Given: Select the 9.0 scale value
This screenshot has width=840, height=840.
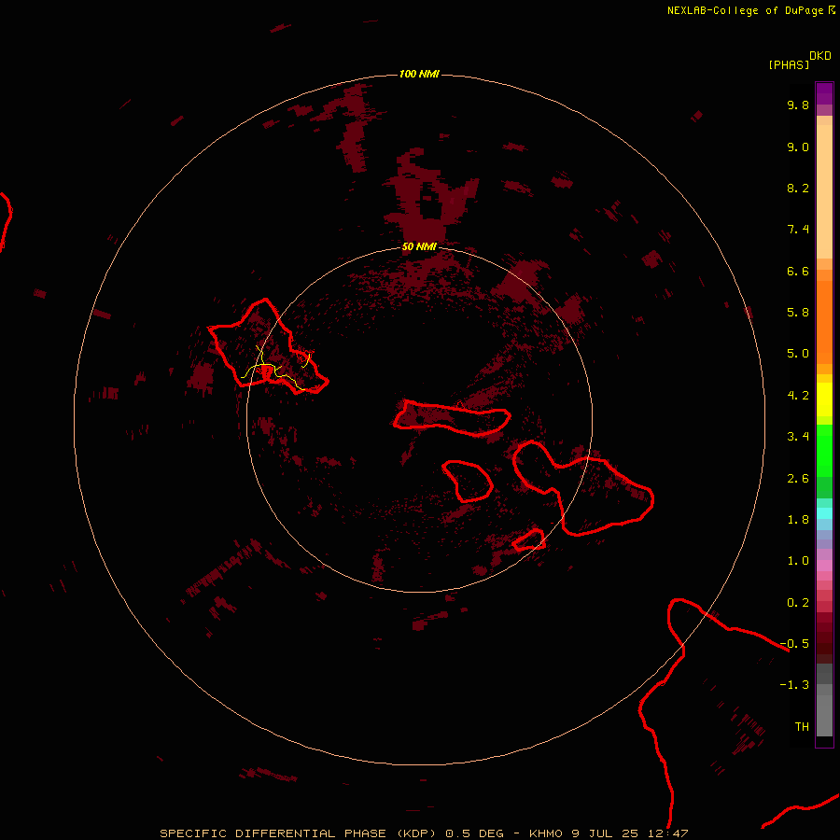Looking at the screenshot, I should pos(798,147).
